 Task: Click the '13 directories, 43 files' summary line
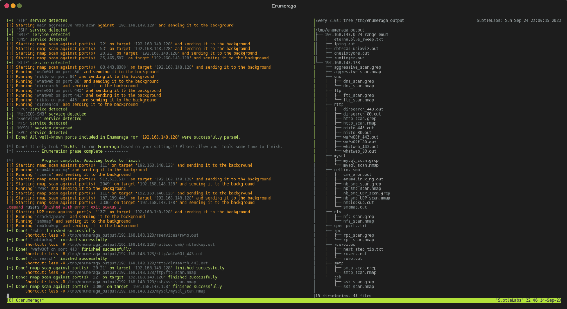[x=343, y=296]
